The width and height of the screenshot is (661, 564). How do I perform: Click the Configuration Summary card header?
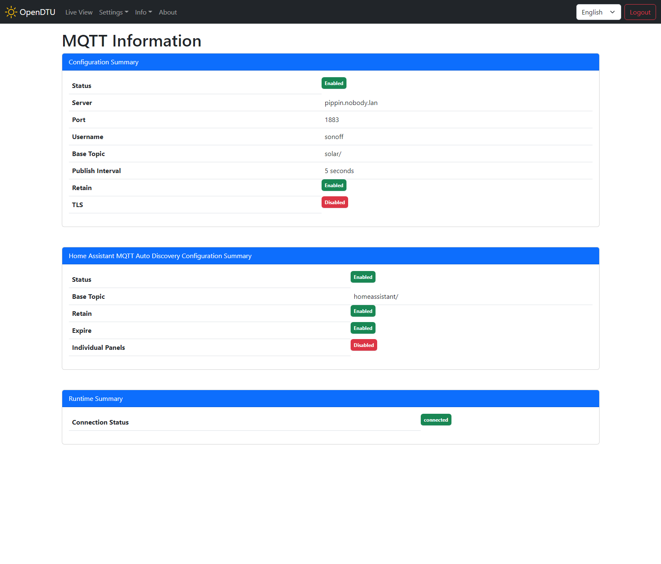pyautogui.click(x=330, y=62)
